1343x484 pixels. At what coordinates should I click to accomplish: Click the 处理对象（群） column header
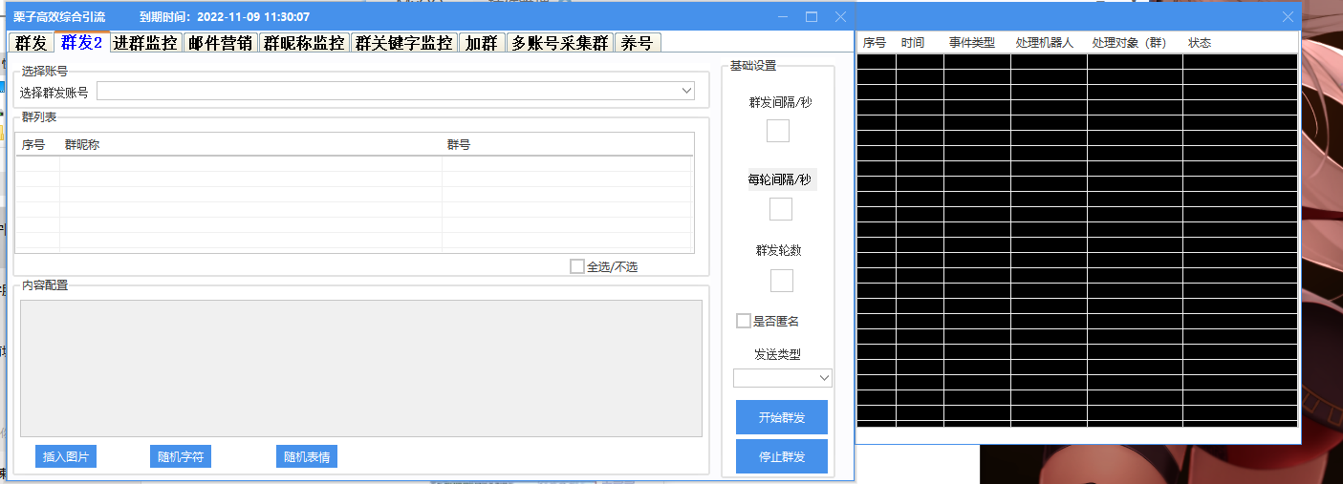tap(1133, 43)
